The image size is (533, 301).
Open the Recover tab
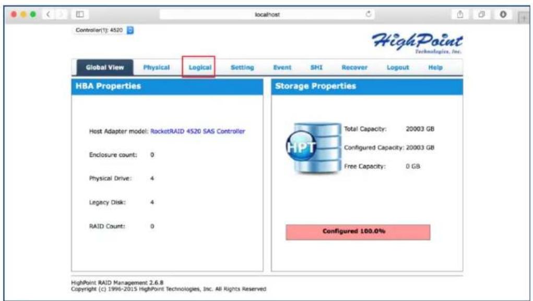pos(354,67)
